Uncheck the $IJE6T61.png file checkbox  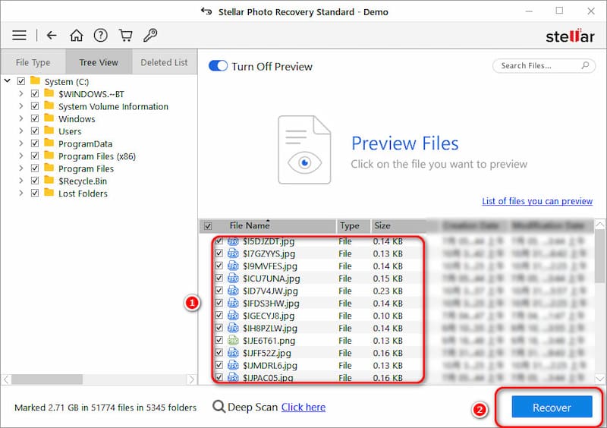coord(219,340)
